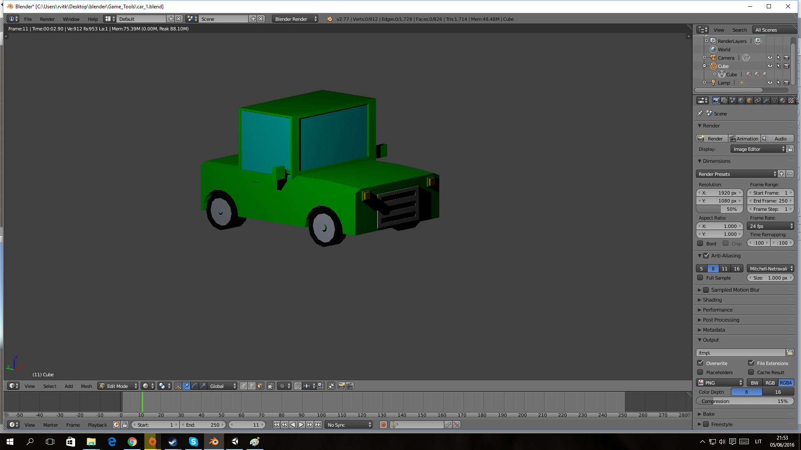Open the Edit Mode dropdown
Viewport: 801px width, 450px height.
tap(118, 386)
